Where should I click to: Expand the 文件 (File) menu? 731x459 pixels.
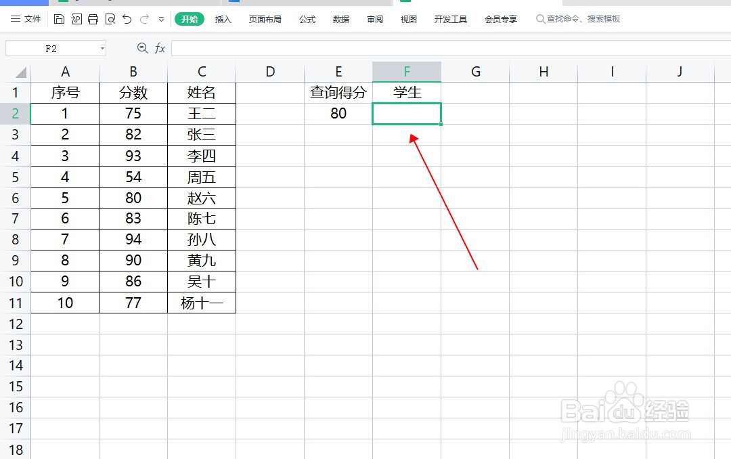pos(25,20)
